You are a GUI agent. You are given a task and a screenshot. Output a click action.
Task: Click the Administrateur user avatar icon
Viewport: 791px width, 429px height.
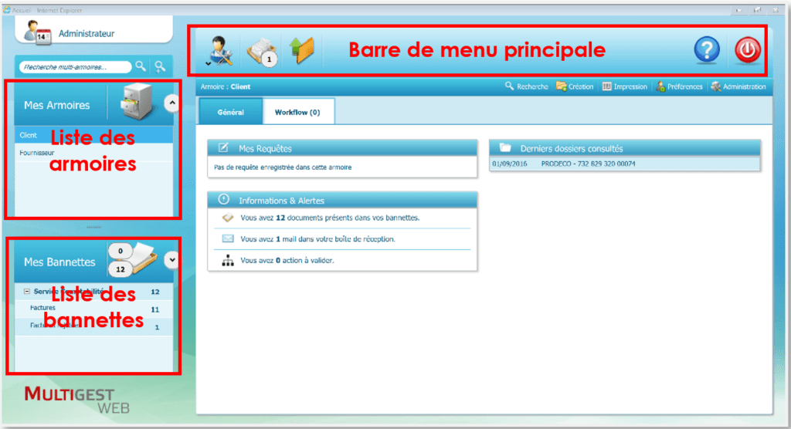click(37, 33)
